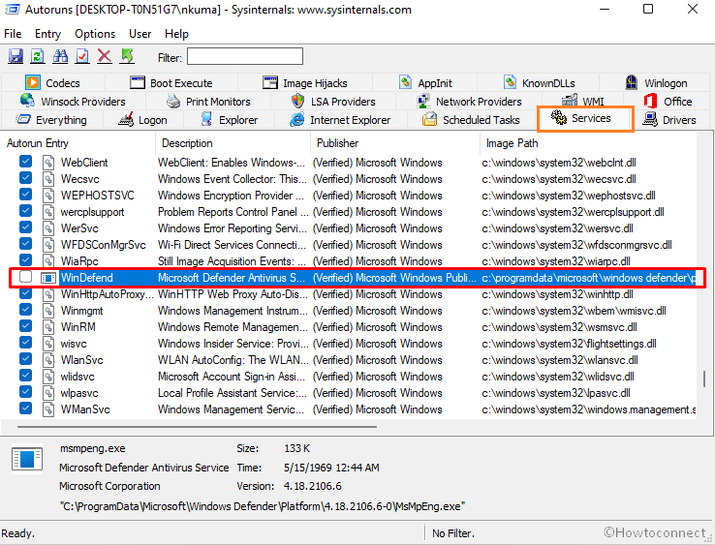Click image path c:\windows\system32\wbem\wmisvc.dll
This screenshot has width=715, height=545.
click(x=574, y=311)
